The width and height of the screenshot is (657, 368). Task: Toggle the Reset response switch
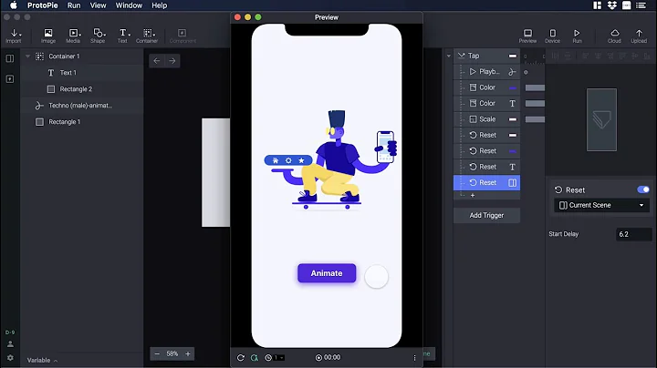[643, 189]
